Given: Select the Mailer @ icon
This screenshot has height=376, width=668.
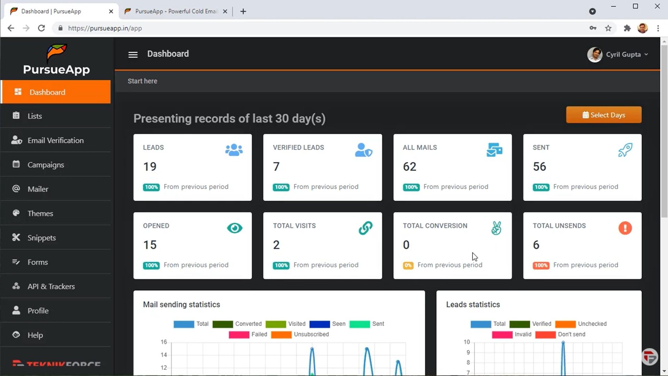Looking at the screenshot, I should (16, 189).
